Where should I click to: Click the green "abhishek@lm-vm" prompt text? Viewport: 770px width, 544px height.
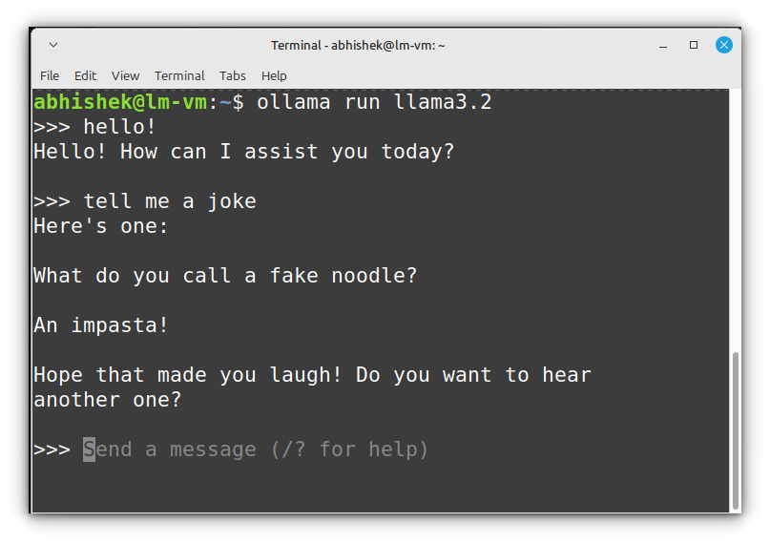pos(119,102)
